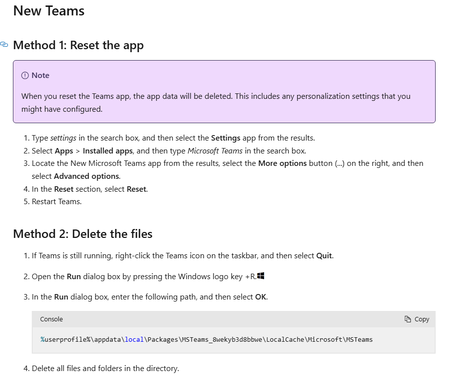Click the 'Note' label in the purple box
This screenshot has height=377, width=454.
tap(41, 75)
